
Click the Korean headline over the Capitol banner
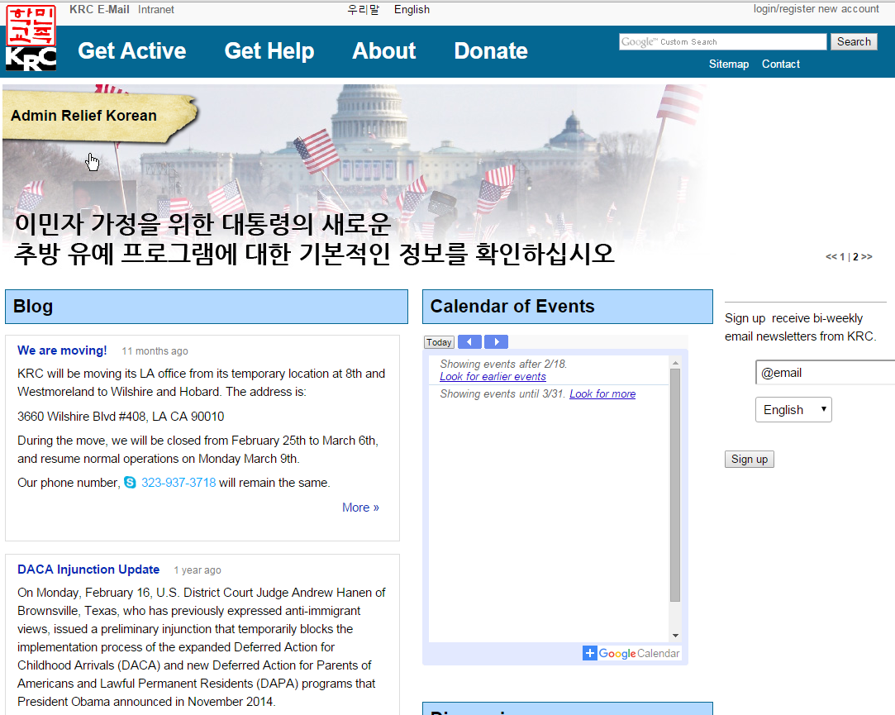coord(314,239)
